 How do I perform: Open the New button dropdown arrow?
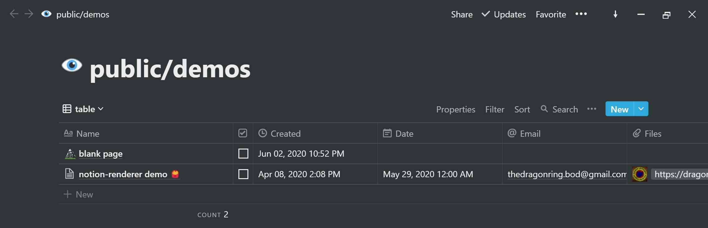641,109
